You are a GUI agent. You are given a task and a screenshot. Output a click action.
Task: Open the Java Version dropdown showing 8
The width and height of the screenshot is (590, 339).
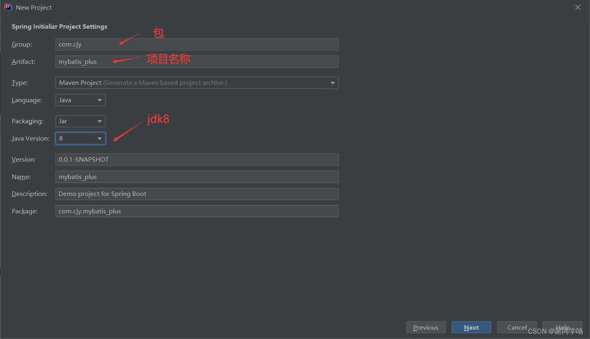click(x=80, y=139)
